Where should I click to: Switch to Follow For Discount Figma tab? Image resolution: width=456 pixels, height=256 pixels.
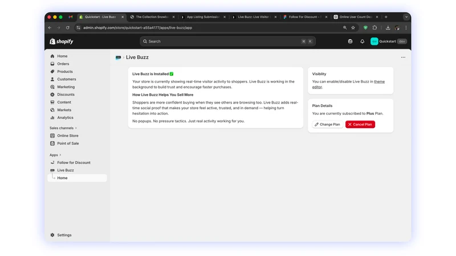coord(304,17)
